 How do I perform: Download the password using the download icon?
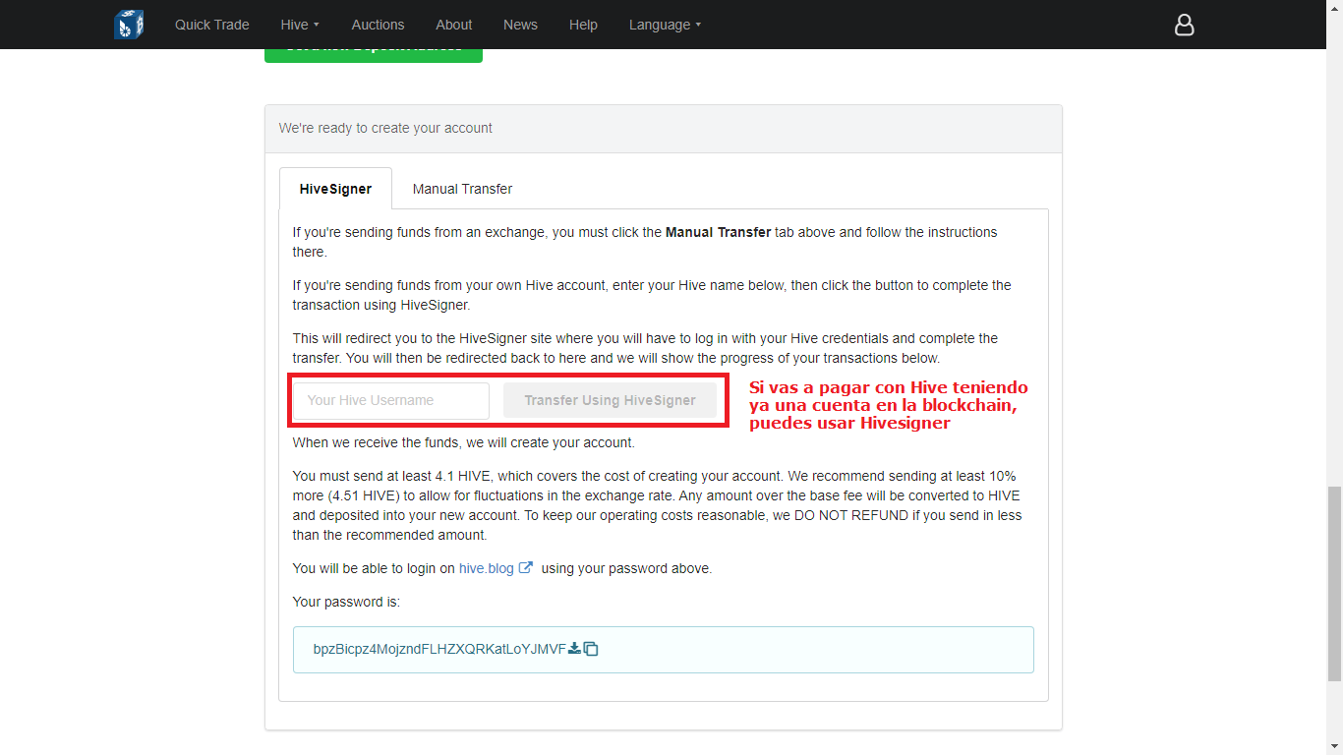pyautogui.click(x=574, y=648)
